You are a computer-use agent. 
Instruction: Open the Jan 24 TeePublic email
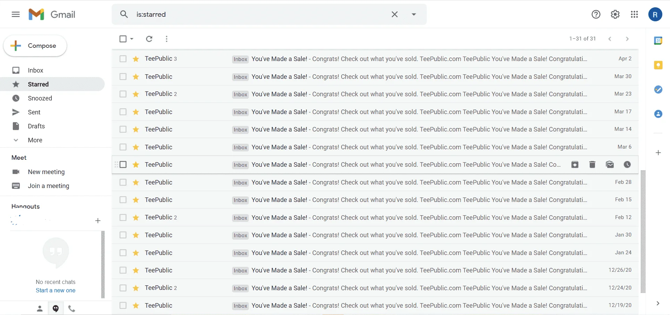coord(375,253)
